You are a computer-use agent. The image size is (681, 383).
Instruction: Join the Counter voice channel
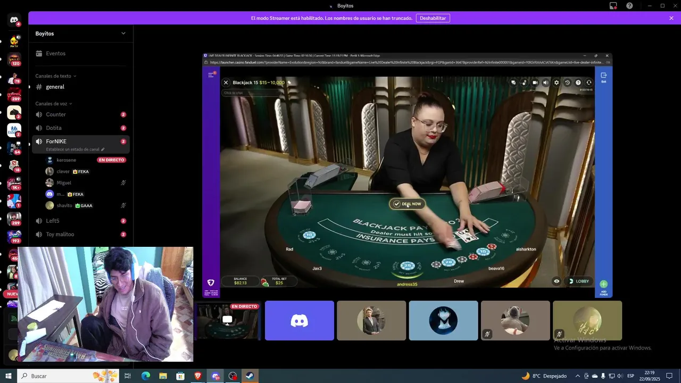(x=80, y=114)
